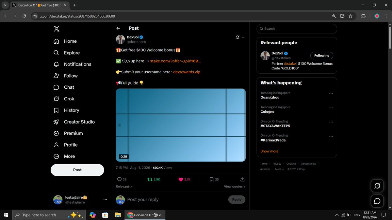The width and height of the screenshot is (392, 220).
Task: Click the Following button for DexSol
Action: pyautogui.click(x=322, y=56)
